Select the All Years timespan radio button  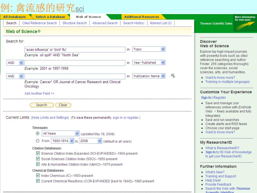pyautogui.click(x=38, y=133)
